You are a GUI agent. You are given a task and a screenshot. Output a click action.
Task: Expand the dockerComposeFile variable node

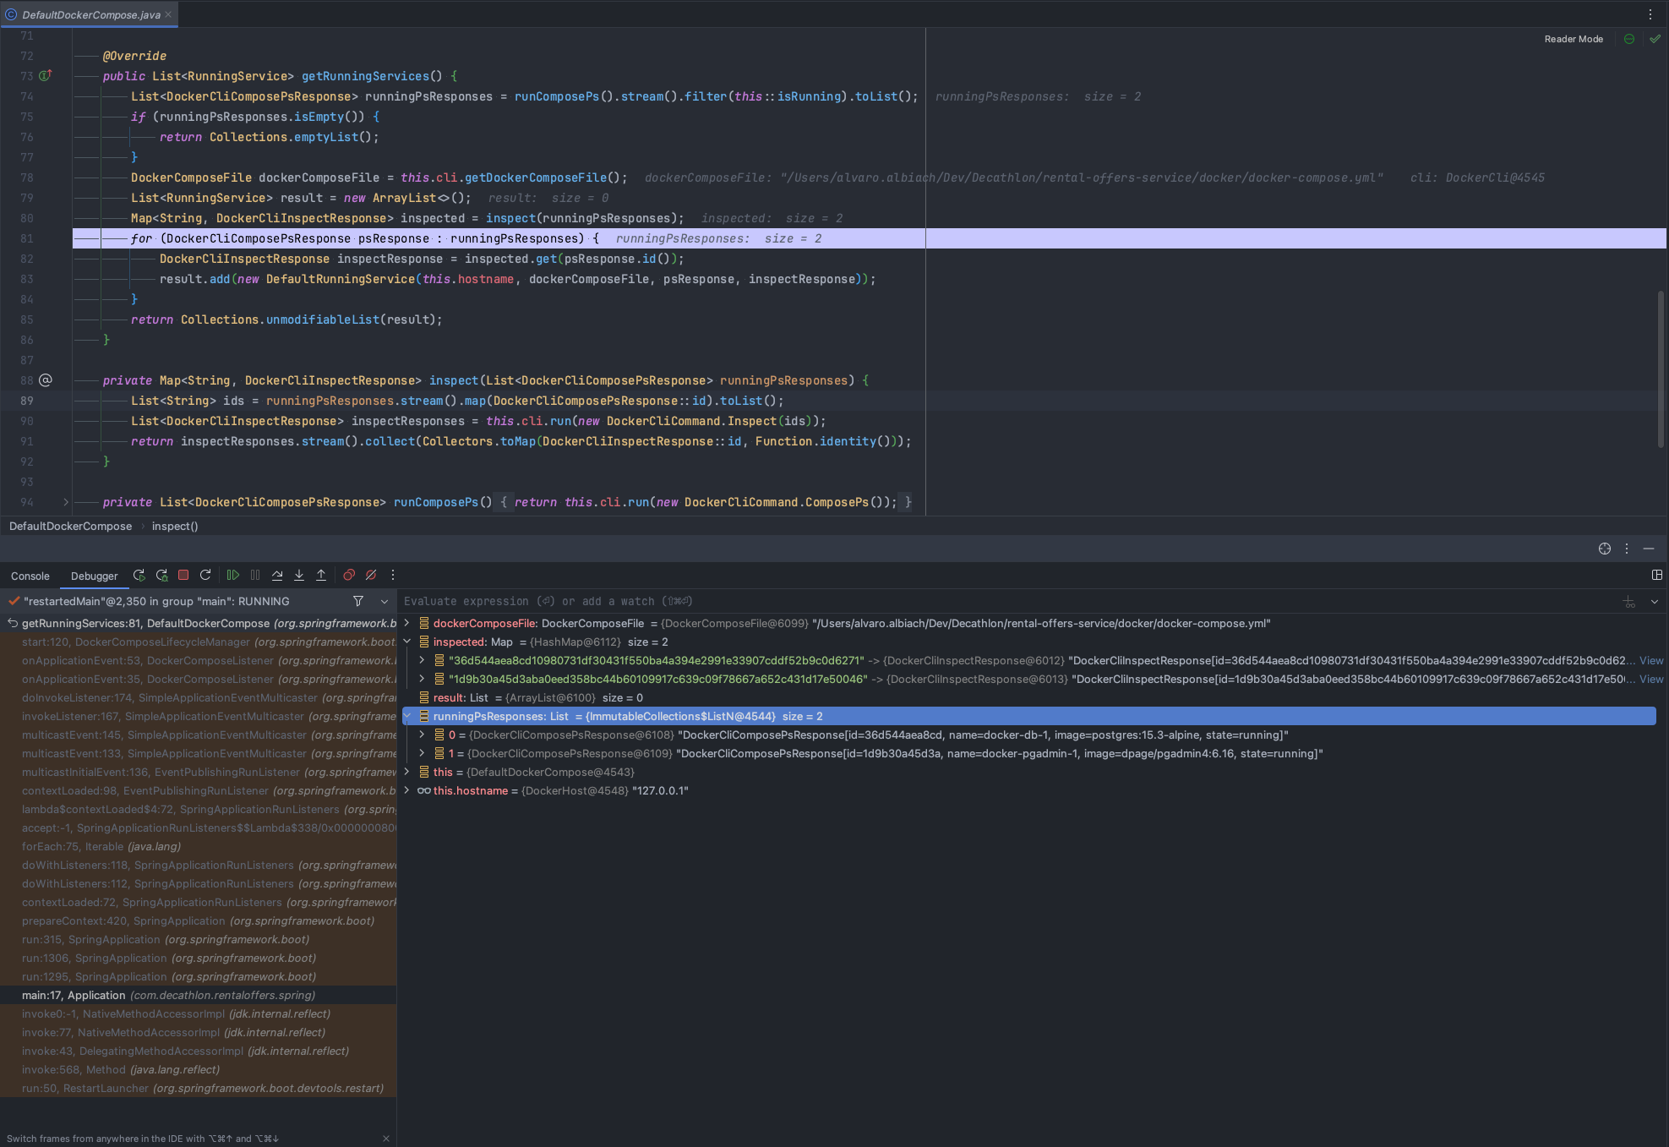click(x=407, y=623)
